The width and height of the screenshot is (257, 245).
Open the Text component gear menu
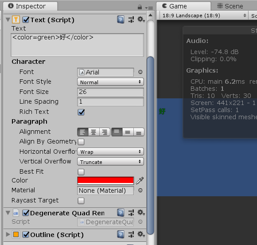[141, 19]
